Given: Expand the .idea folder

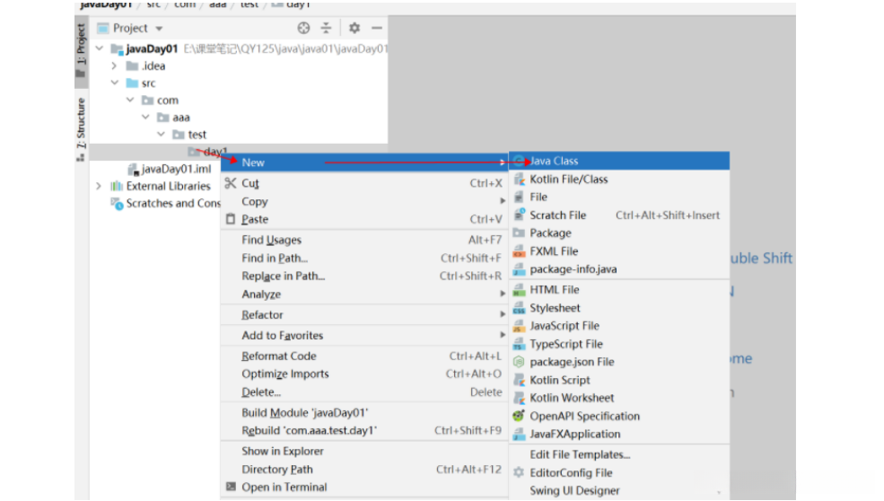Looking at the screenshot, I should click(x=115, y=66).
